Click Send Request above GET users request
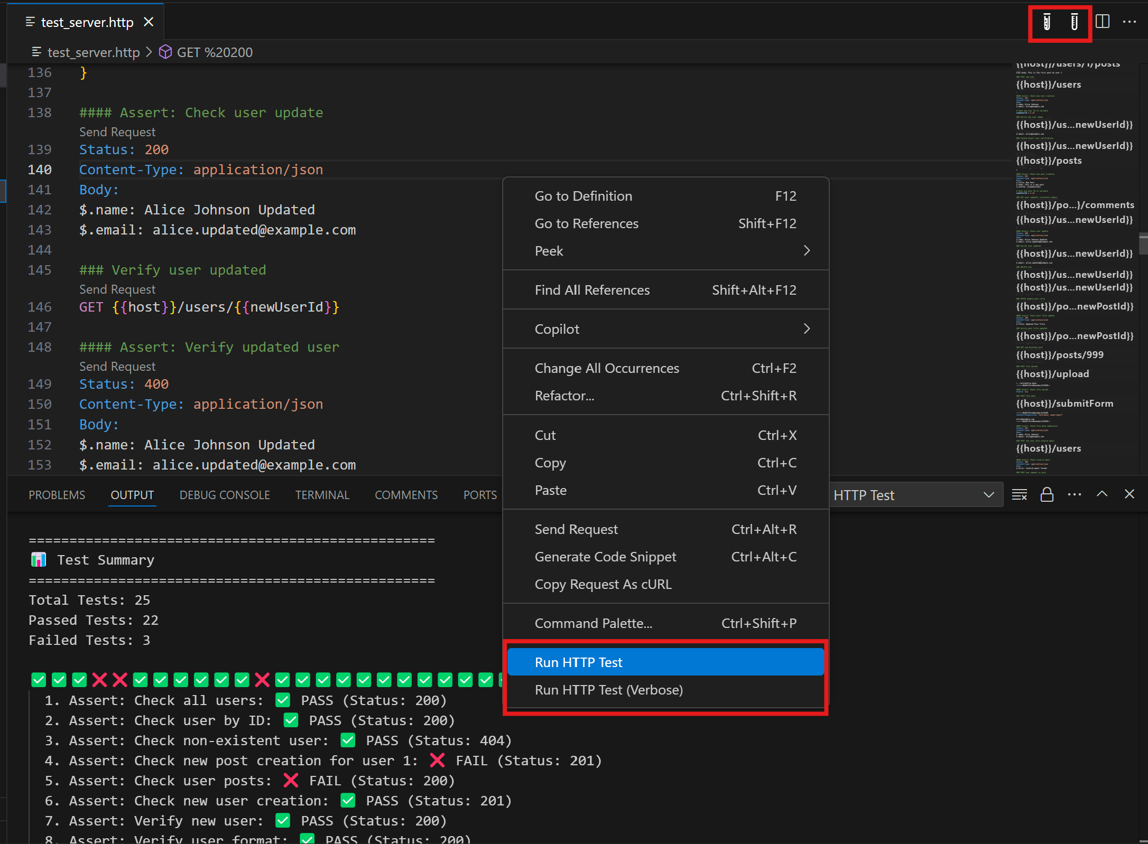This screenshot has height=844, width=1148. 117,289
